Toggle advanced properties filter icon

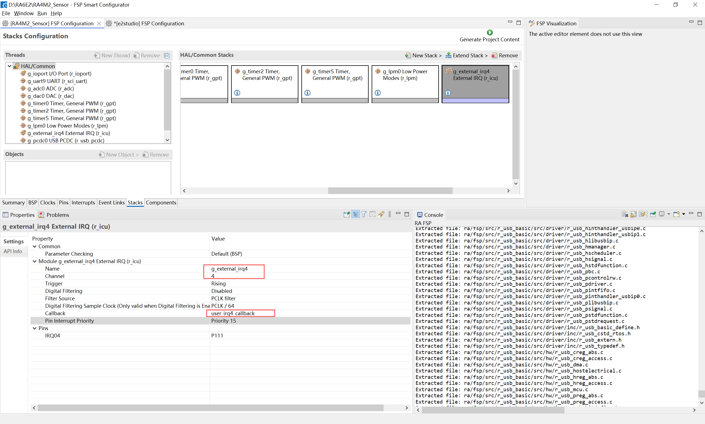click(364, 214)
